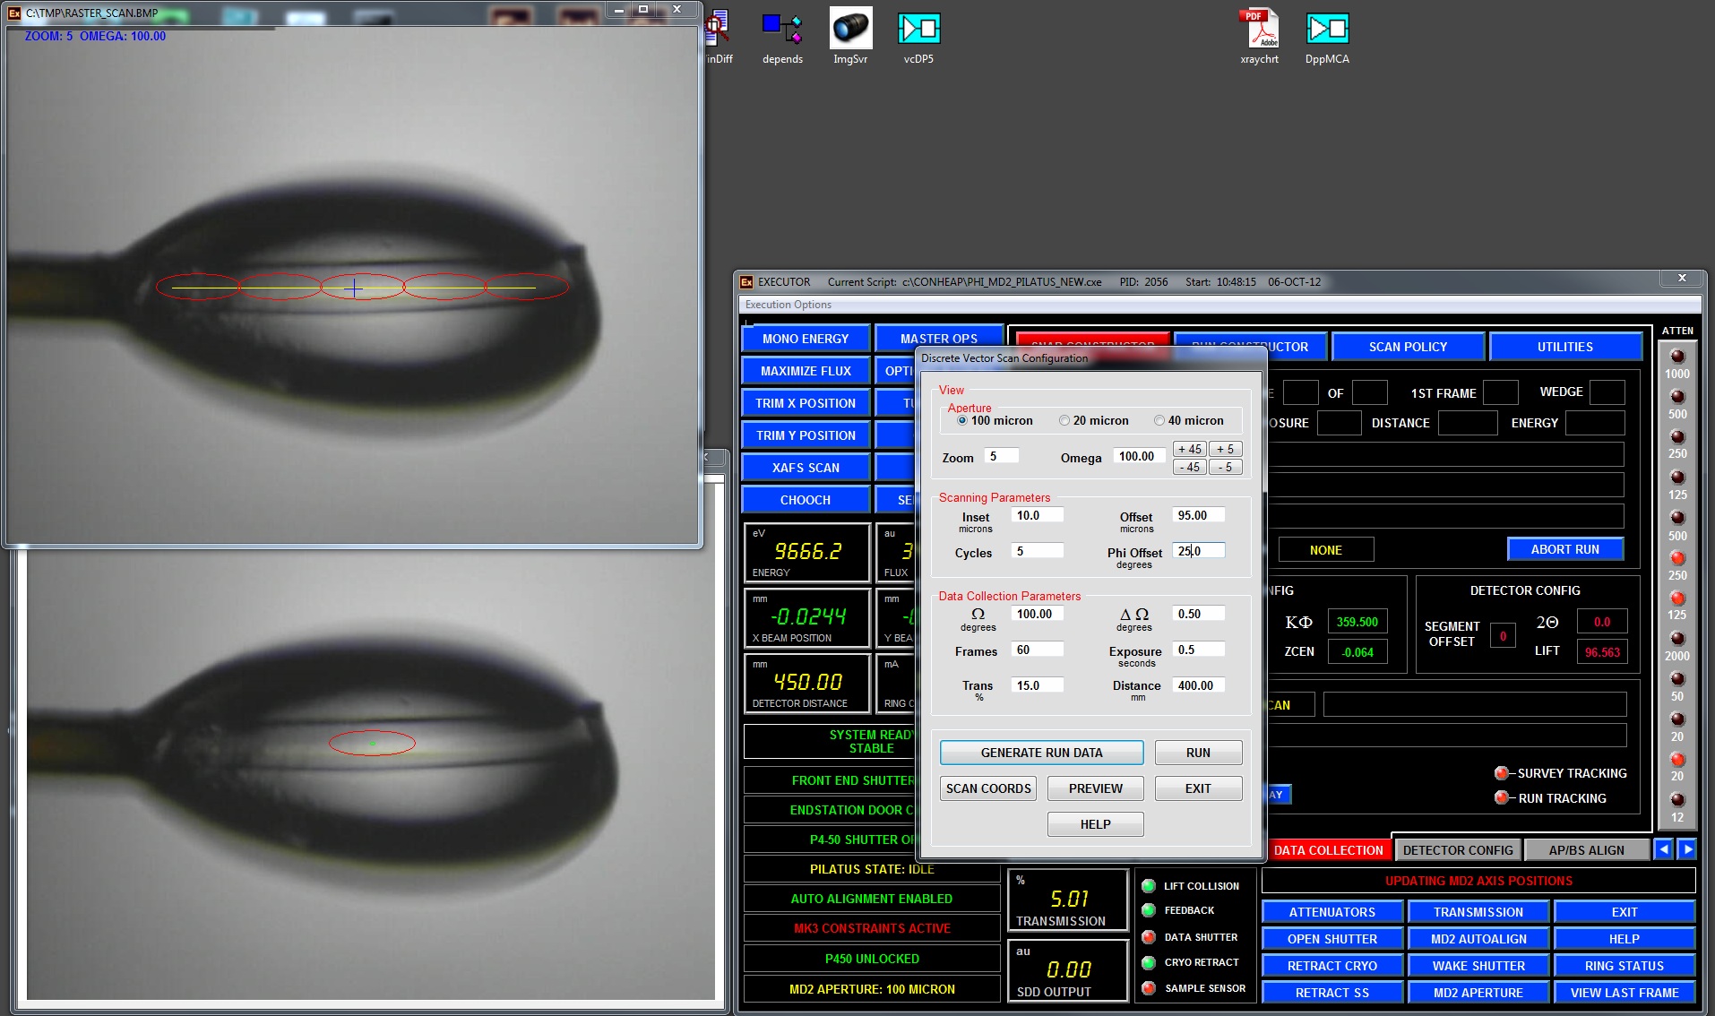Image resolution: width=1715 pixels, height=1016 pixels.
Task: Click the Generate Run Data button
Action: (x=1041, y=753)
